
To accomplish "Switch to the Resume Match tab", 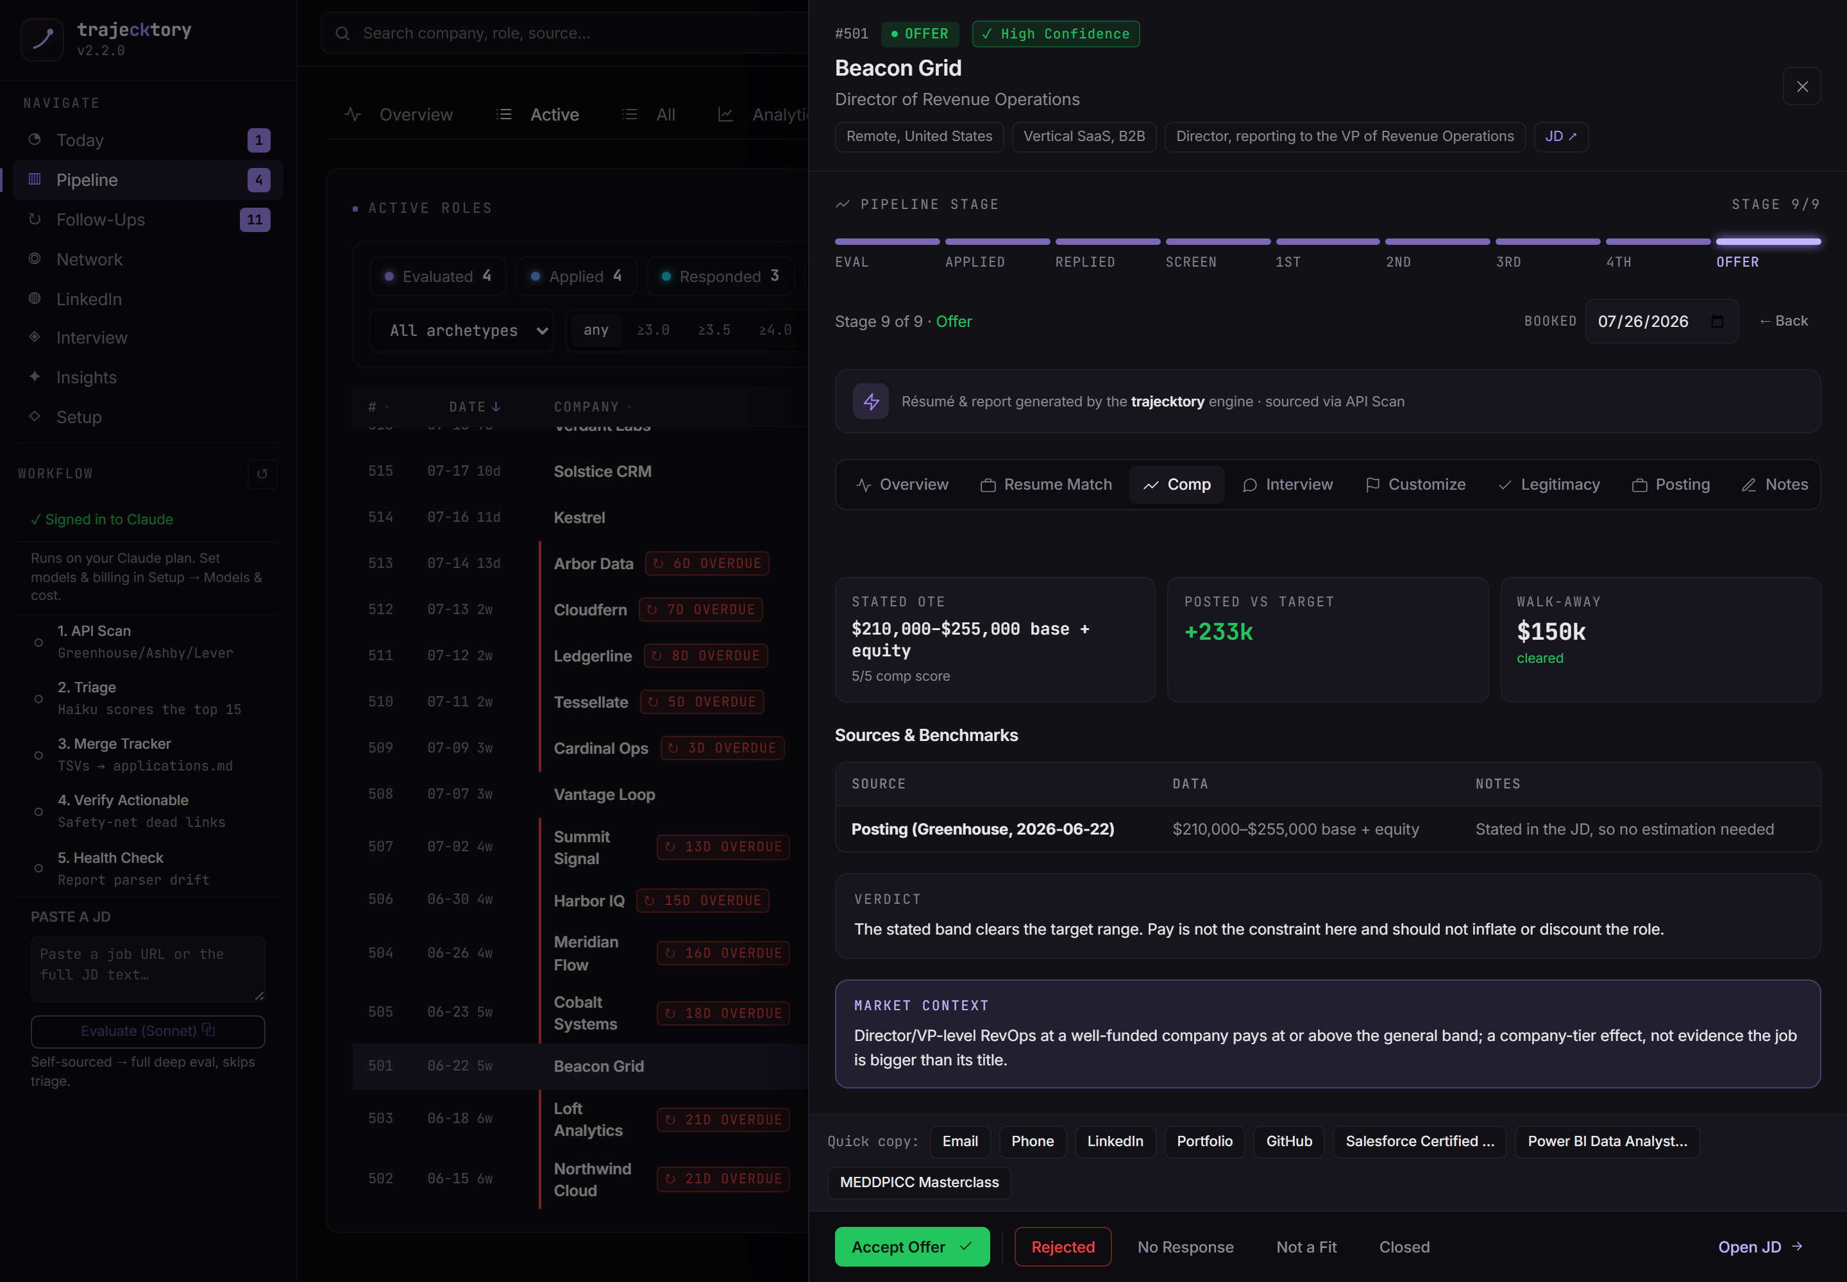I will [1045, 485].
